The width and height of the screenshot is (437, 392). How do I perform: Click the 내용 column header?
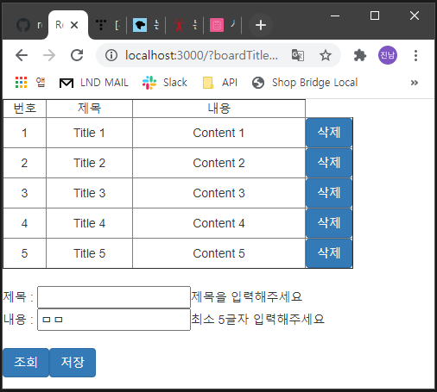click(x=218, y=109)
